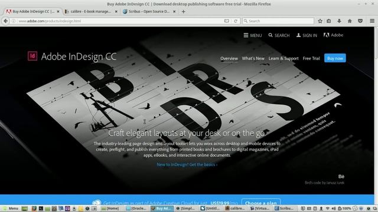Open the downloads arrow icon
Viewport: 378px width, 212px height.
(x=339, y=21)
